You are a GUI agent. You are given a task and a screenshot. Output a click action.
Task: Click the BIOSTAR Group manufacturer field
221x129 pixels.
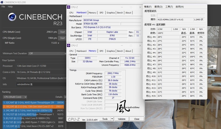point(112,20)
